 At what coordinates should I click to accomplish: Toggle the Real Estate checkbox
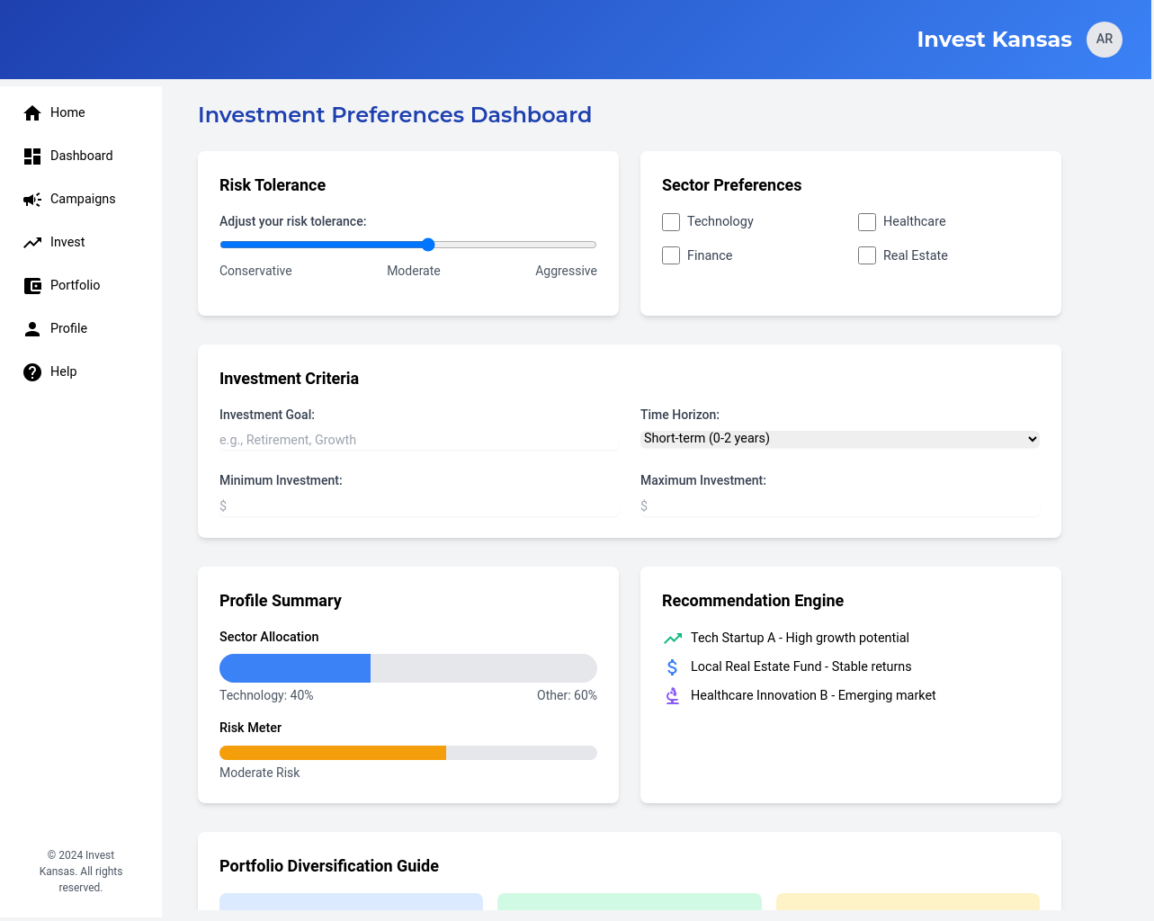coord(867,255)
